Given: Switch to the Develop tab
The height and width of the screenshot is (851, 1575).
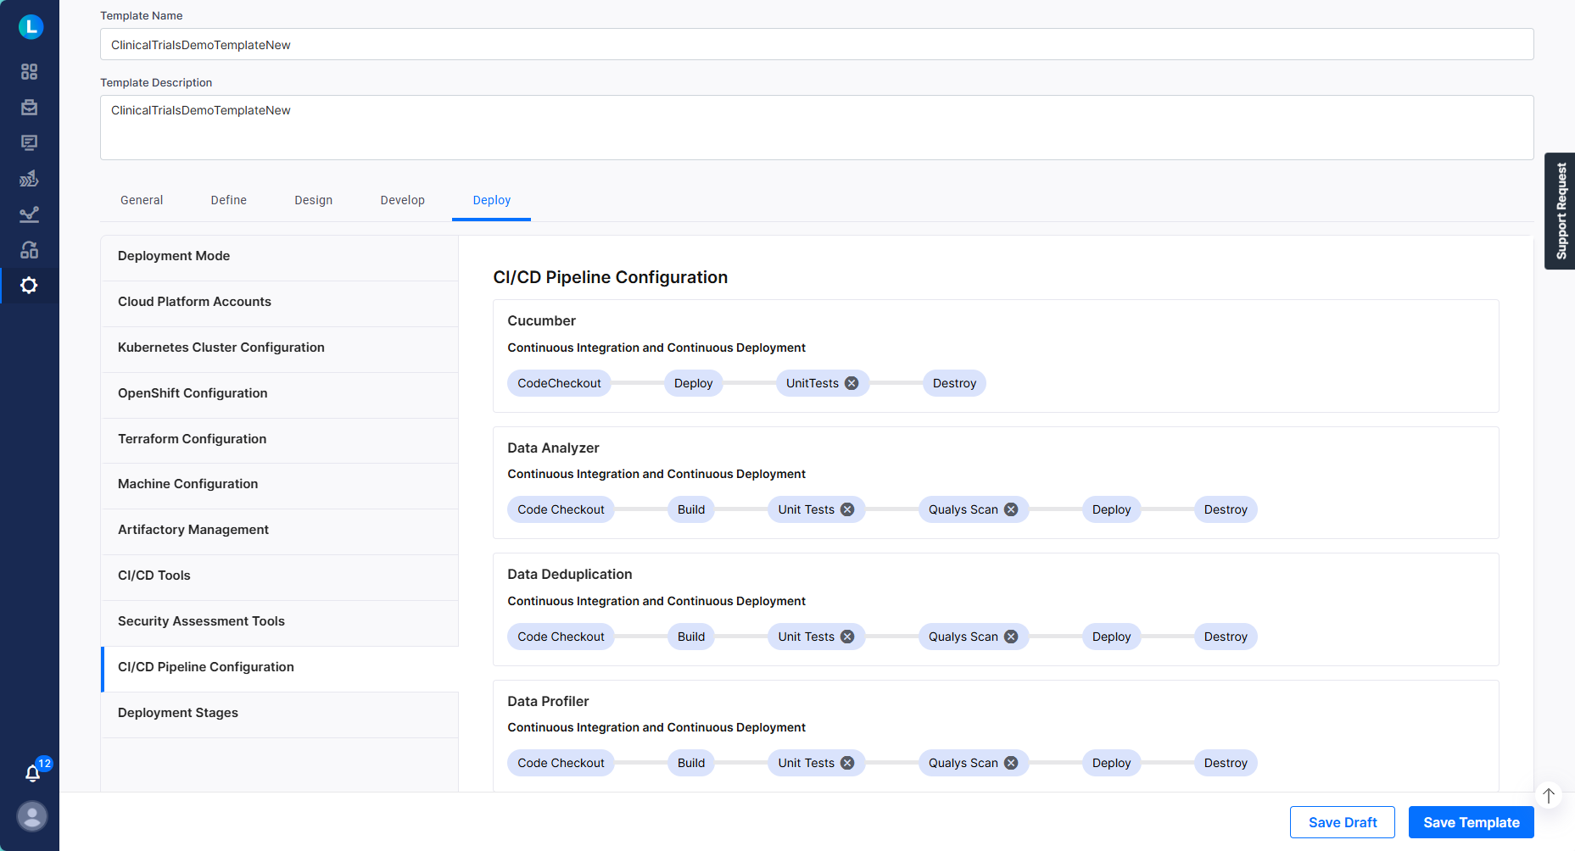Looking at the screenshot, I should click(402, 200).
